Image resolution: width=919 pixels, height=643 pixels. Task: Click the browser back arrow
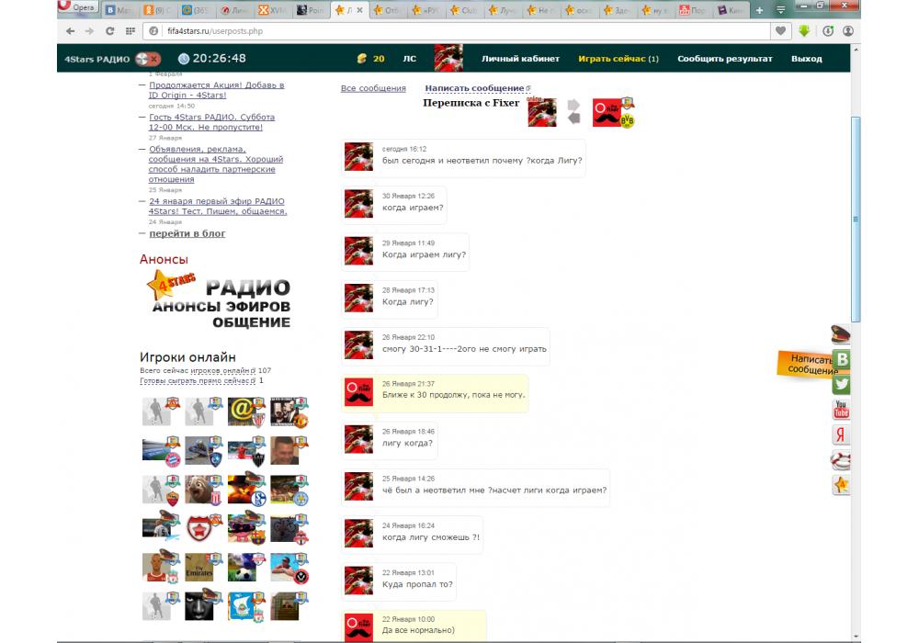click(71, 31)
